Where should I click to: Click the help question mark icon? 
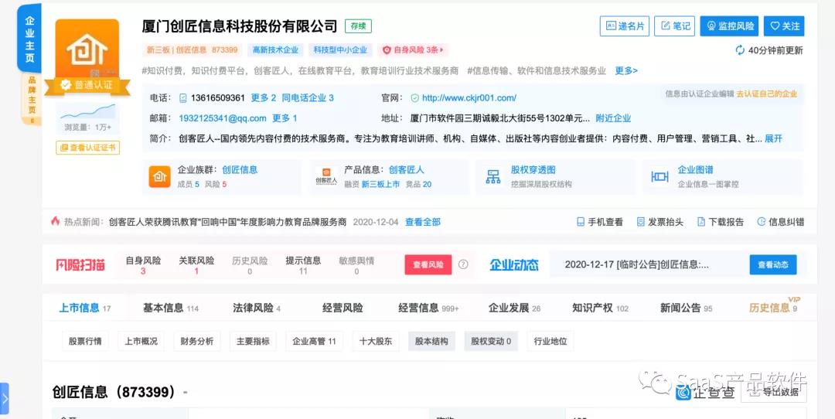click(463, 264)
